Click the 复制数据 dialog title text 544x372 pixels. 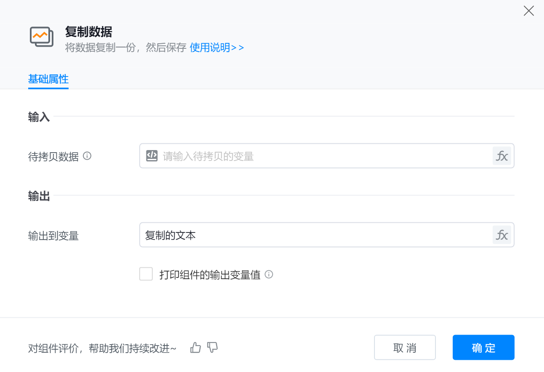coord(89,32)
